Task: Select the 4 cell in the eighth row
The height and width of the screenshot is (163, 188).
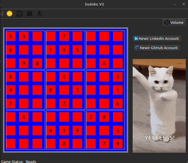Action: (x=51, y=130)
